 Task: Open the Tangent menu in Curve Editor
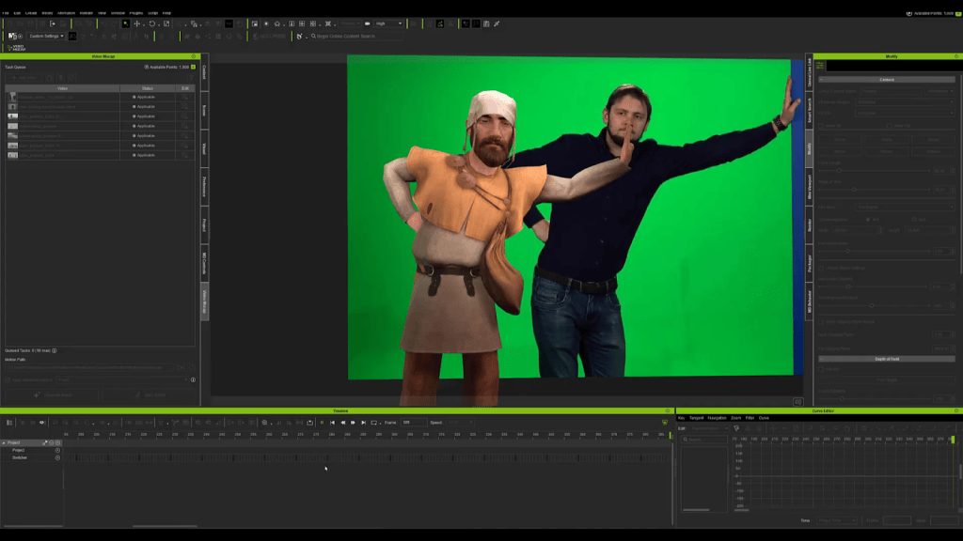point(697,418)
